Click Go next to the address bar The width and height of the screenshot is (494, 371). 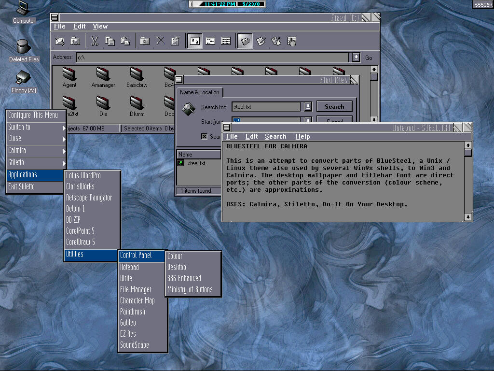pyautogui.click(x=369, y=57)
